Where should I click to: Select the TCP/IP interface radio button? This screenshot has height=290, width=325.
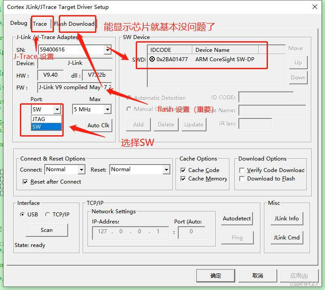47,214
